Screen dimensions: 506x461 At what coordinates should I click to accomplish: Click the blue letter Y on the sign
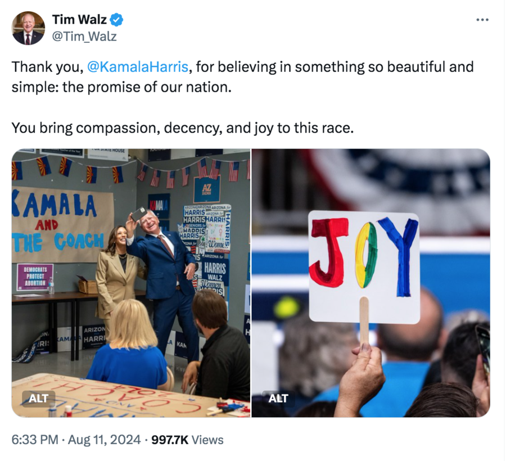coord(399,256)
